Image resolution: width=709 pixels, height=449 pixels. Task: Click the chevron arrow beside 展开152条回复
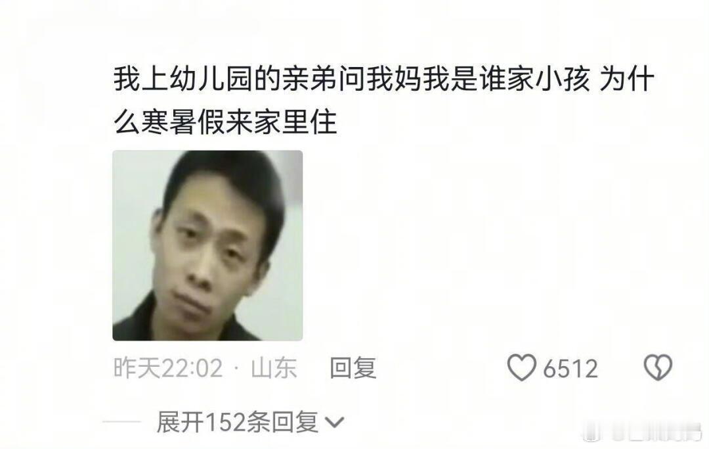335,423
